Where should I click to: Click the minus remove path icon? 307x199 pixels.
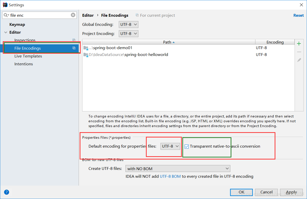[299, 52]
